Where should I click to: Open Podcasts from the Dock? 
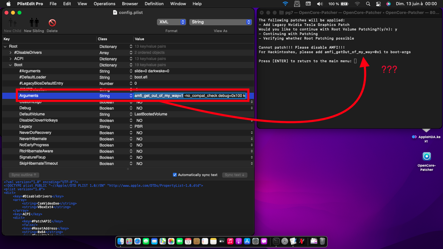(239, 241)
